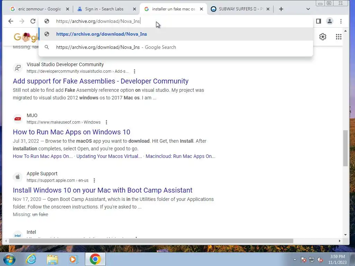This screenshot has width=355, height=266.
Task: Select the installer un fake mac os tab
Action: click(x=173, y=9)
